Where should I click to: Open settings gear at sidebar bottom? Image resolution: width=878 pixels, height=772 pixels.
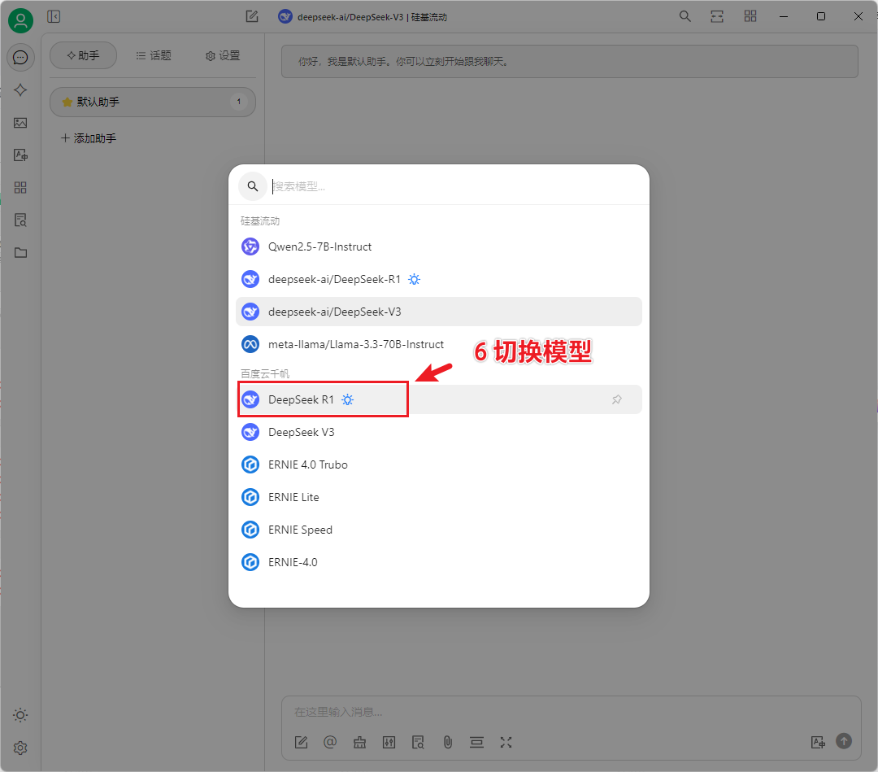pyautogui.click(x=20, y=748)
